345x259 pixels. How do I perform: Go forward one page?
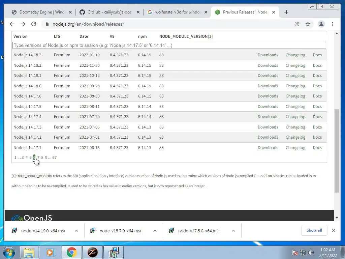pos(23,24)
